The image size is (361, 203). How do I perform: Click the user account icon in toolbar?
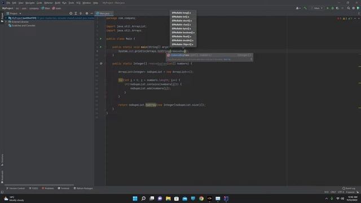pos(298,8)
